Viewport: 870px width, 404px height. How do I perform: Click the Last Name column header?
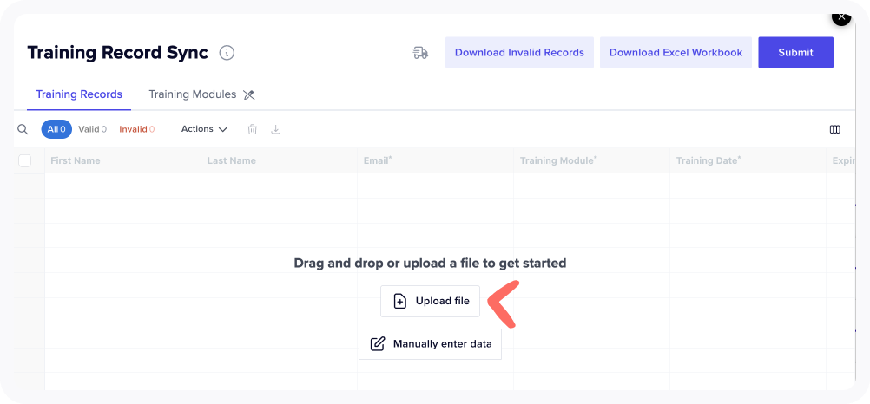point(279,160)
